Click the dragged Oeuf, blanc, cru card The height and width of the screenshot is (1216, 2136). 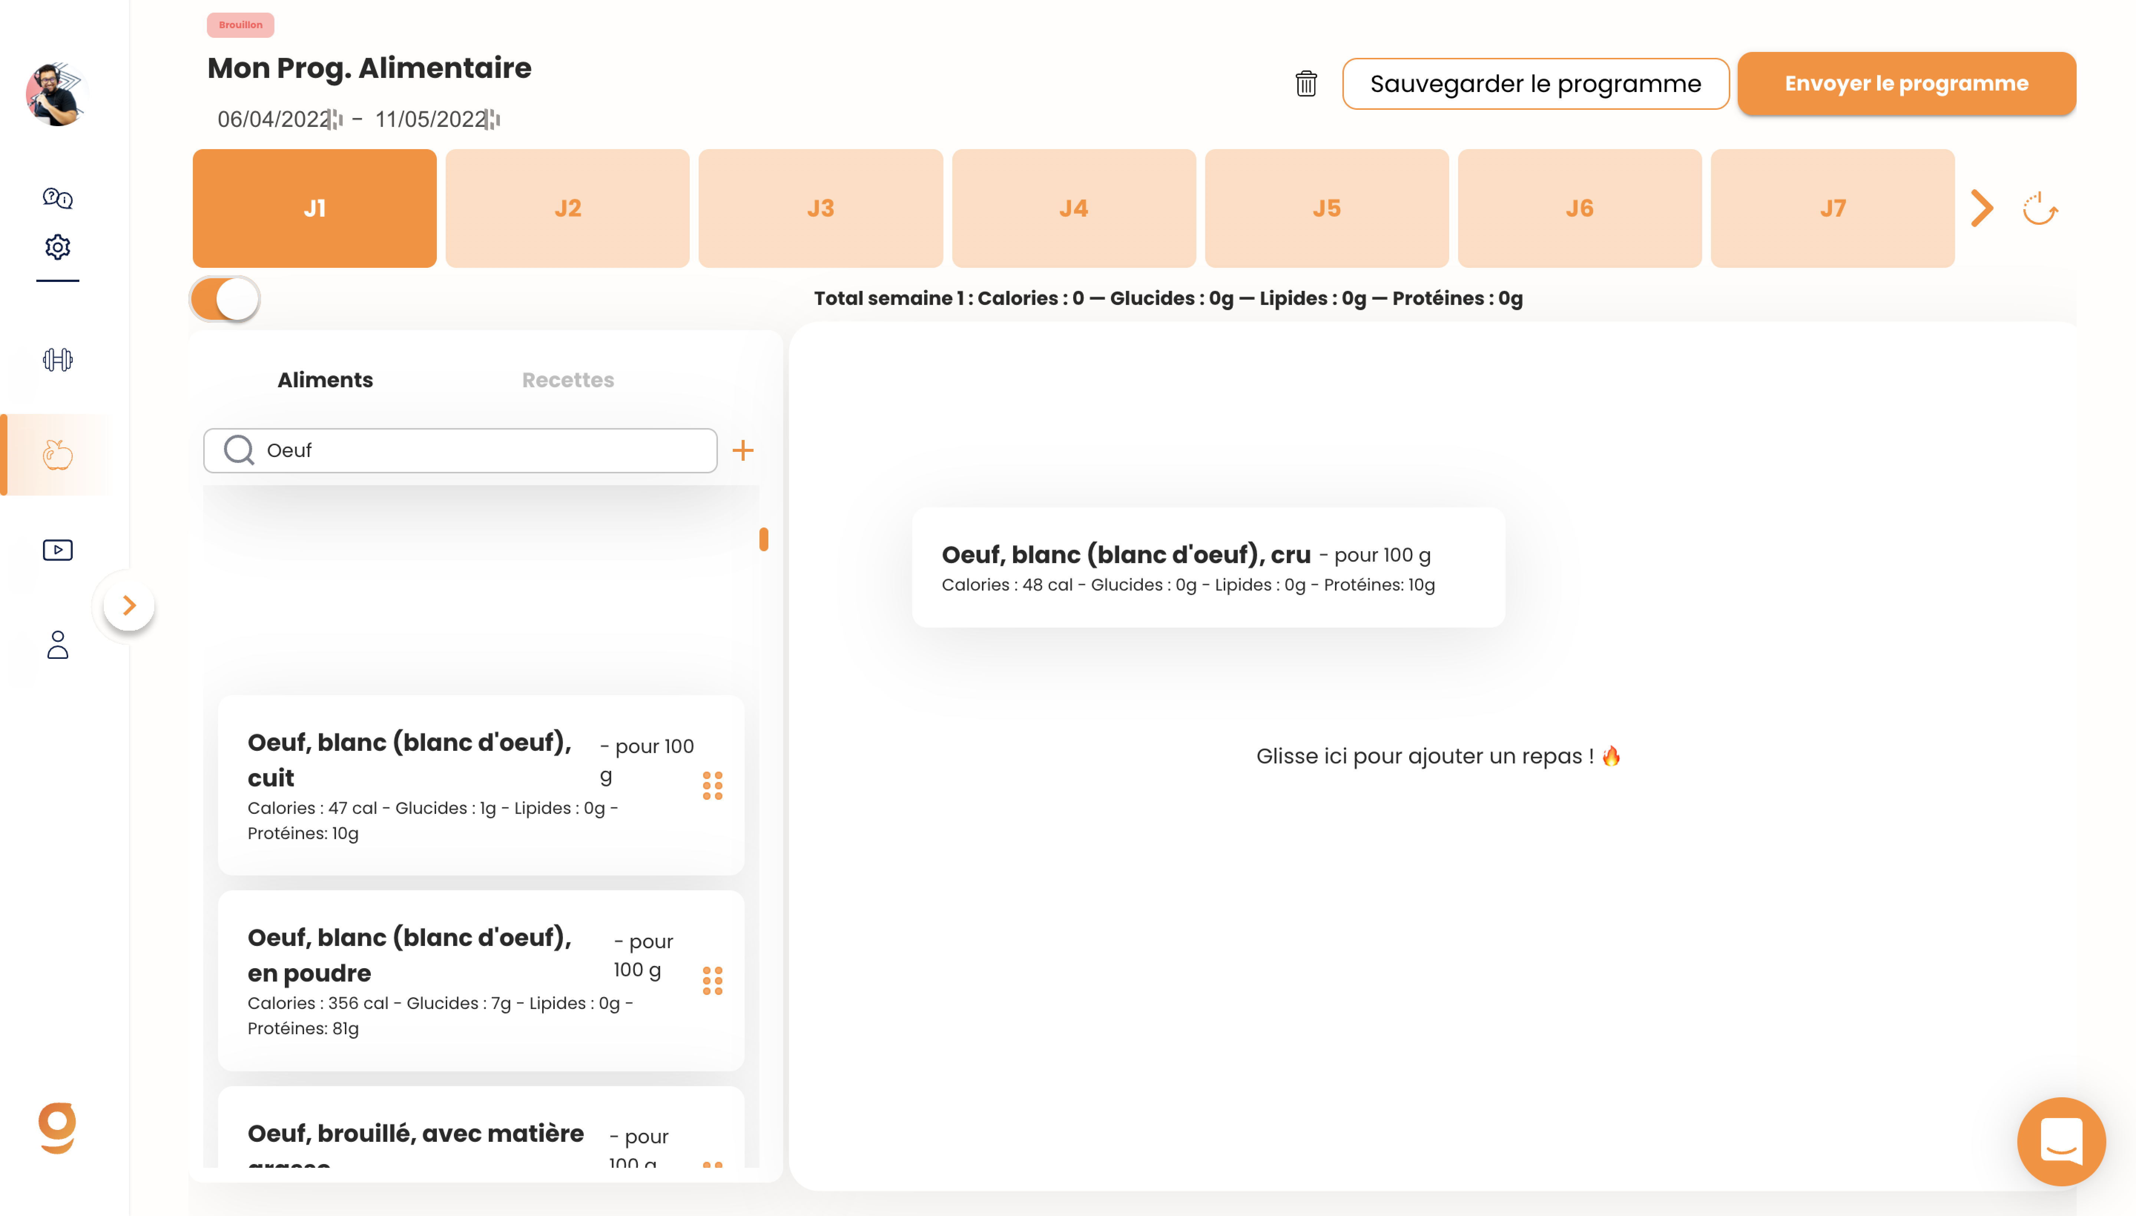point(1208,568)
